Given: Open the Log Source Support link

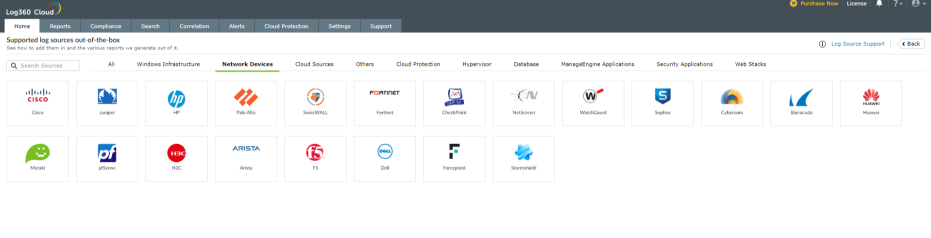Looking at the screenshot, I should coord(858,44).
